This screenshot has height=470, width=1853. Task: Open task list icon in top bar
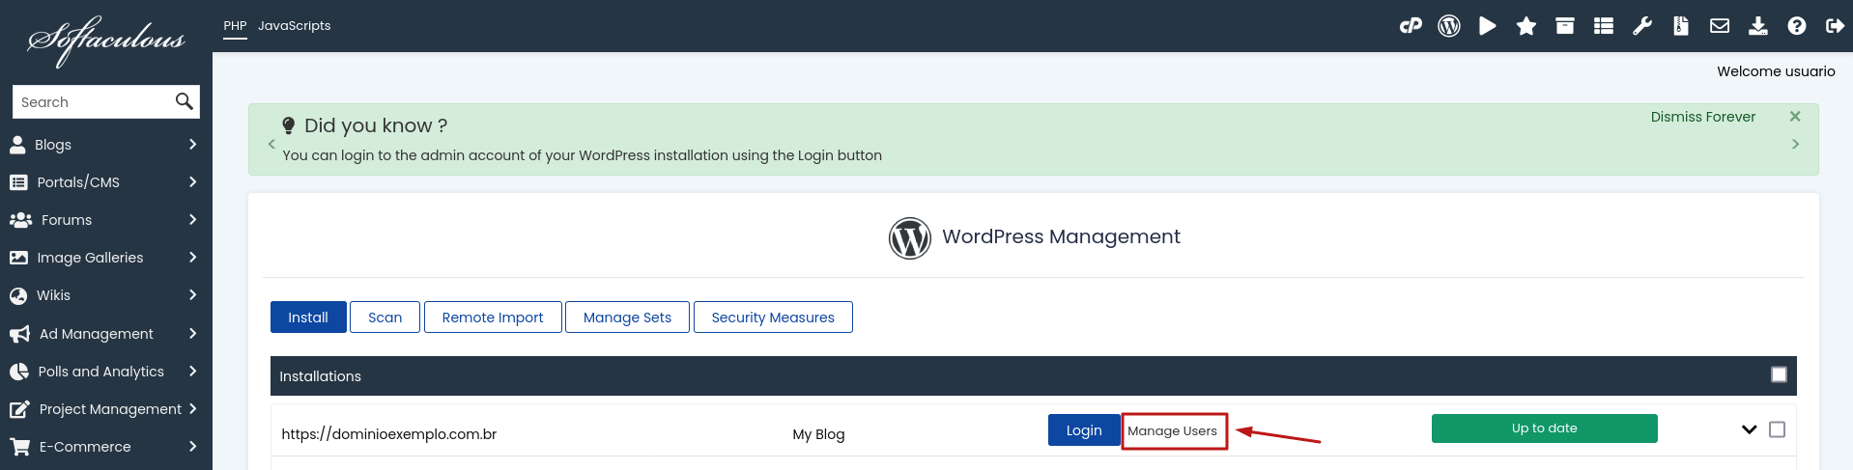(x=1604, y=26)
